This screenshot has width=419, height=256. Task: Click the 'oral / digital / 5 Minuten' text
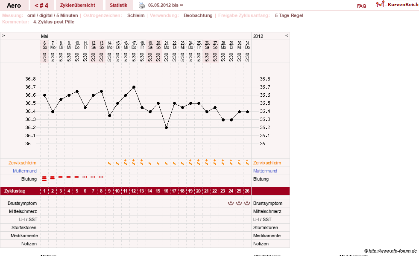(53, 15)
